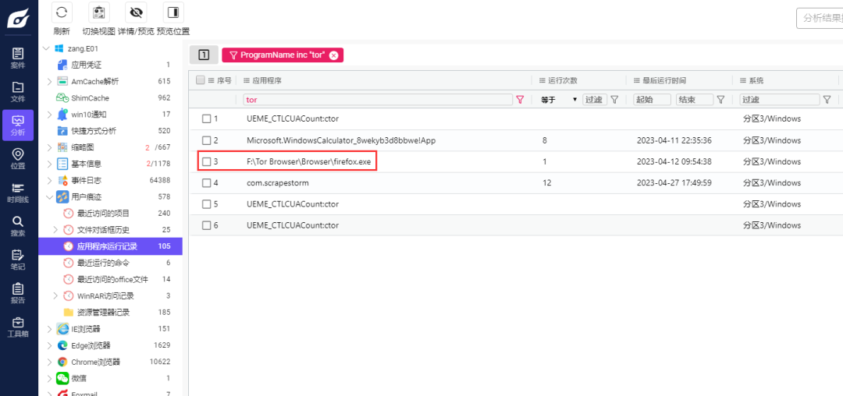Click the funnel icon for system column filter

pyautogui.click(x=827, y=99)
